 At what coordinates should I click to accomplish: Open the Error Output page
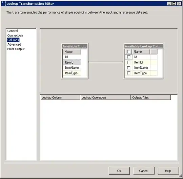16,49
